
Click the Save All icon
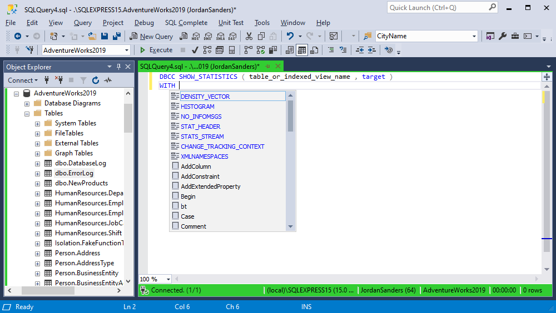[116, 36]
